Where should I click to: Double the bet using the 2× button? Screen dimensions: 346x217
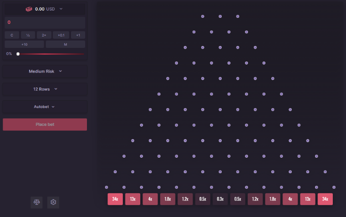[44, 35]
